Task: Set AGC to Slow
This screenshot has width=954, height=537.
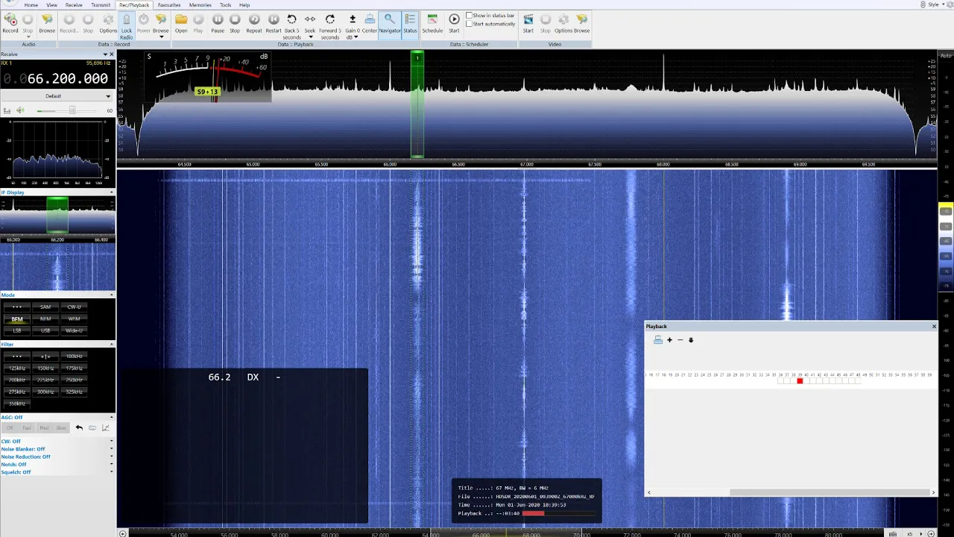Action: click(x=61, y=428)
